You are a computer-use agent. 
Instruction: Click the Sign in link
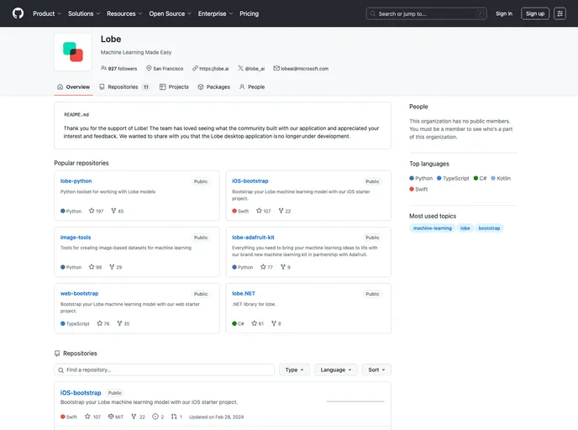(x=504, y=13)
